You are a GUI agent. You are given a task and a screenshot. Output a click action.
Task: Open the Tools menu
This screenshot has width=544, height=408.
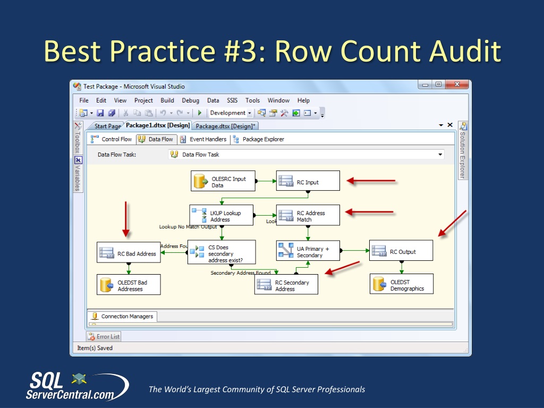point(252,100)
